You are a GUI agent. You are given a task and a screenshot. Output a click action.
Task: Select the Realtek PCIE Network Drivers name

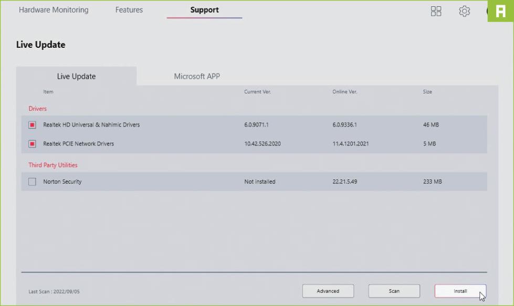pos(78,144)
